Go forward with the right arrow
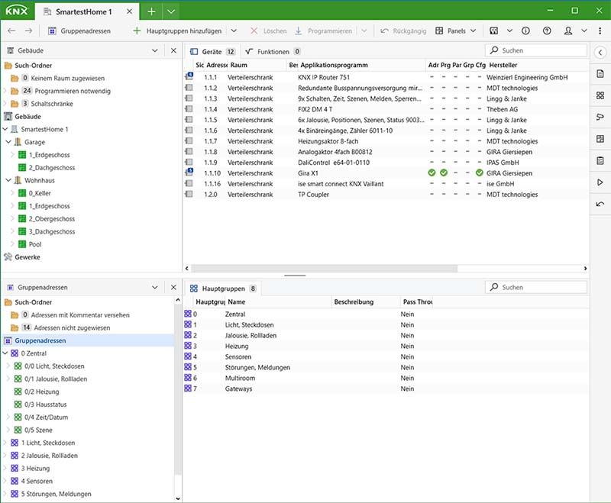 coord(28,31)
